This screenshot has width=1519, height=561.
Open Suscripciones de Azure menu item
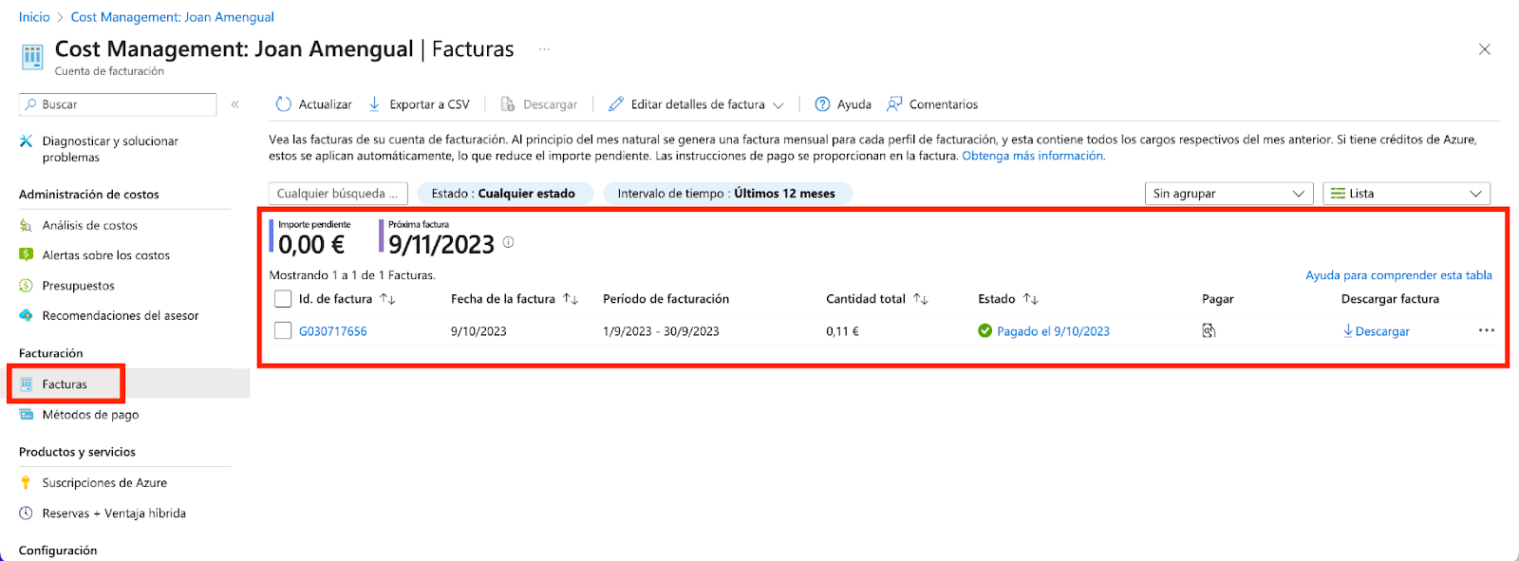(104, 483)
